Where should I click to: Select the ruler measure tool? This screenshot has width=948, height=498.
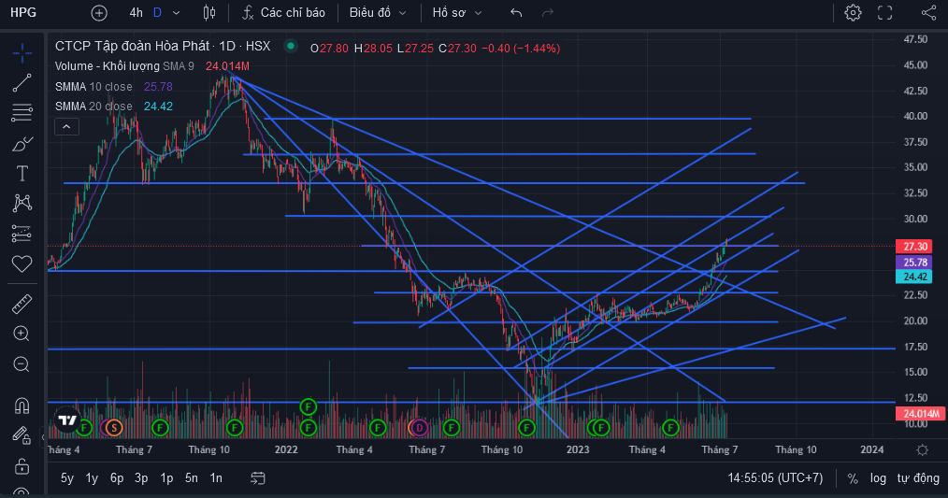point(22,304)
